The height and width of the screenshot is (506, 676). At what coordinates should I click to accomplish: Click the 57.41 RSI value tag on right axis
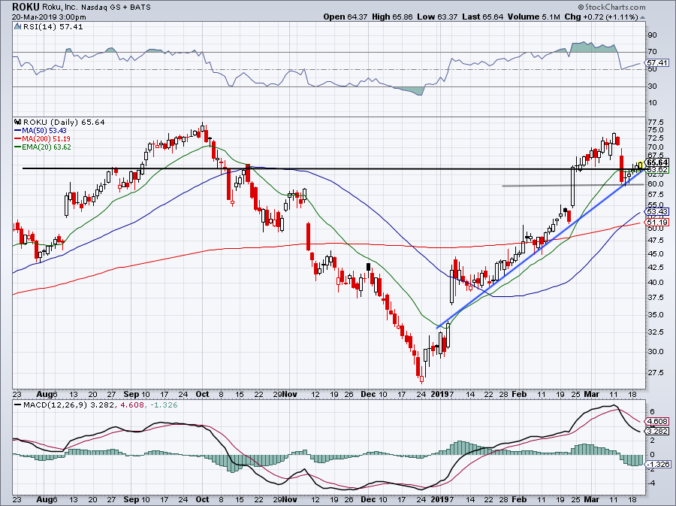point(656,63)
